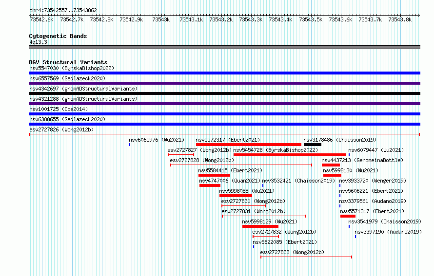This screenshot has height=276, width=434.
Task: Click the 73543.5k ruler position label
Action: click(x=311, y=19)
